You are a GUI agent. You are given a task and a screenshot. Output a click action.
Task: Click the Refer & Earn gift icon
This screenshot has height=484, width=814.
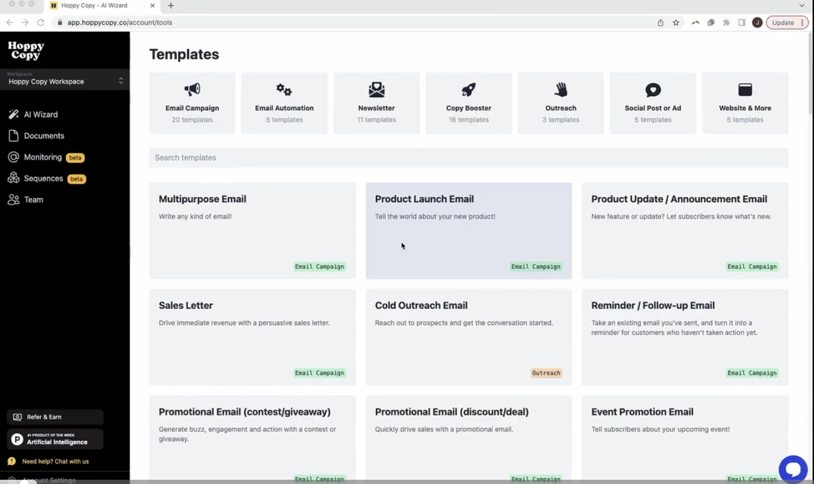point(17,417)
